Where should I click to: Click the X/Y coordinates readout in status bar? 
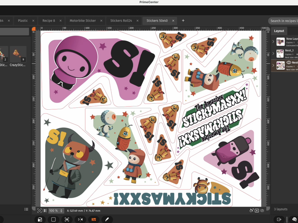(83, 211)
